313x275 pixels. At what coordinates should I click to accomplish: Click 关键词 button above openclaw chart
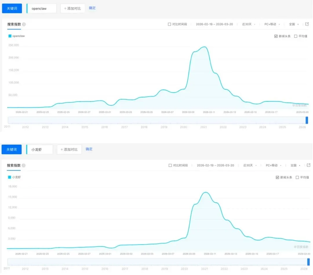12,8
